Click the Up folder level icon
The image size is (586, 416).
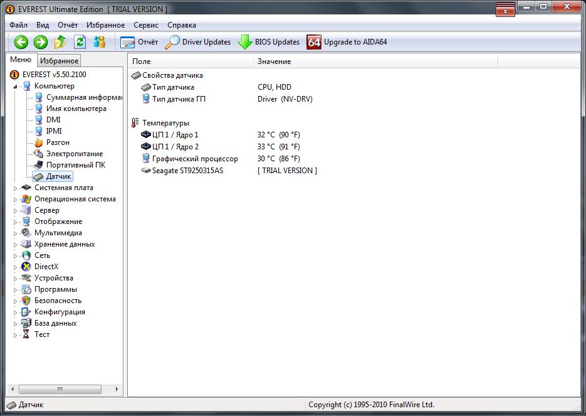60,42
